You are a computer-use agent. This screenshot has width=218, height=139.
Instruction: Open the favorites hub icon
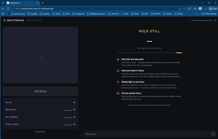[x=195, y=8]
